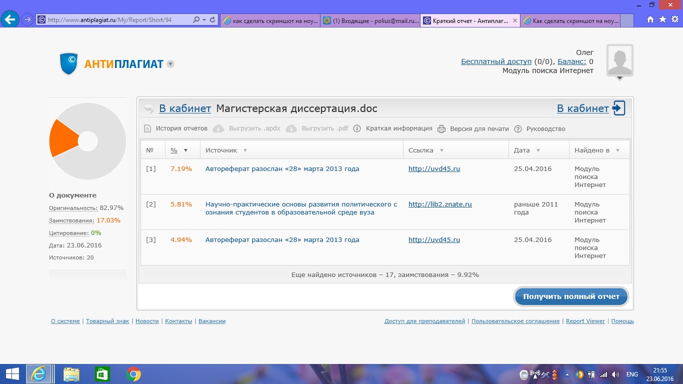Viewport: 683px width, 384px height.
Task: Open Google Chrome from the taskbar
Action: click(133, 374)
